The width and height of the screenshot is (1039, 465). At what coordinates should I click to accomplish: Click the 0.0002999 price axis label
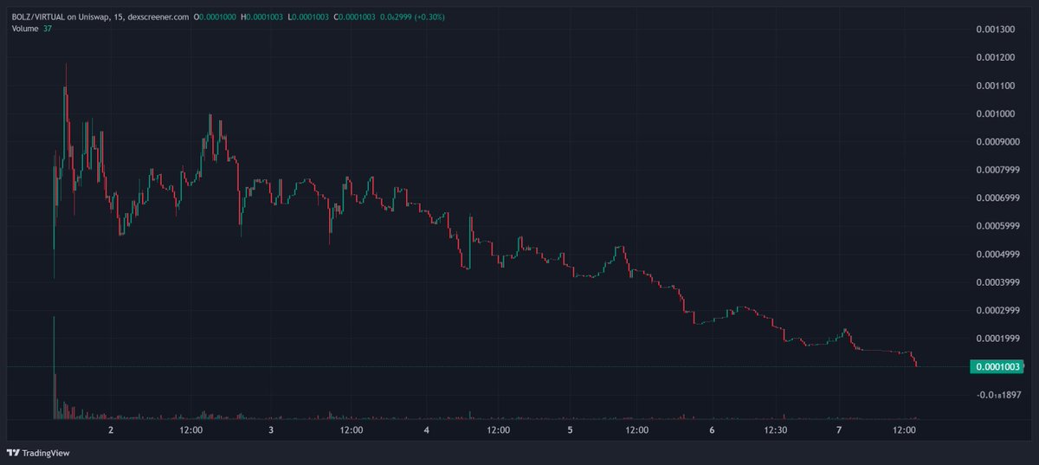[997, 310]
